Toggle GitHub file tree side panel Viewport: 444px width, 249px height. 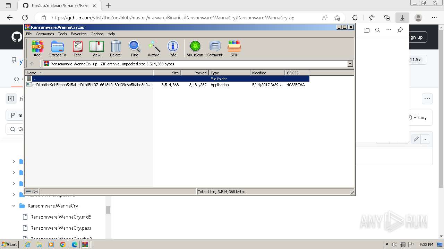(11, 99)
